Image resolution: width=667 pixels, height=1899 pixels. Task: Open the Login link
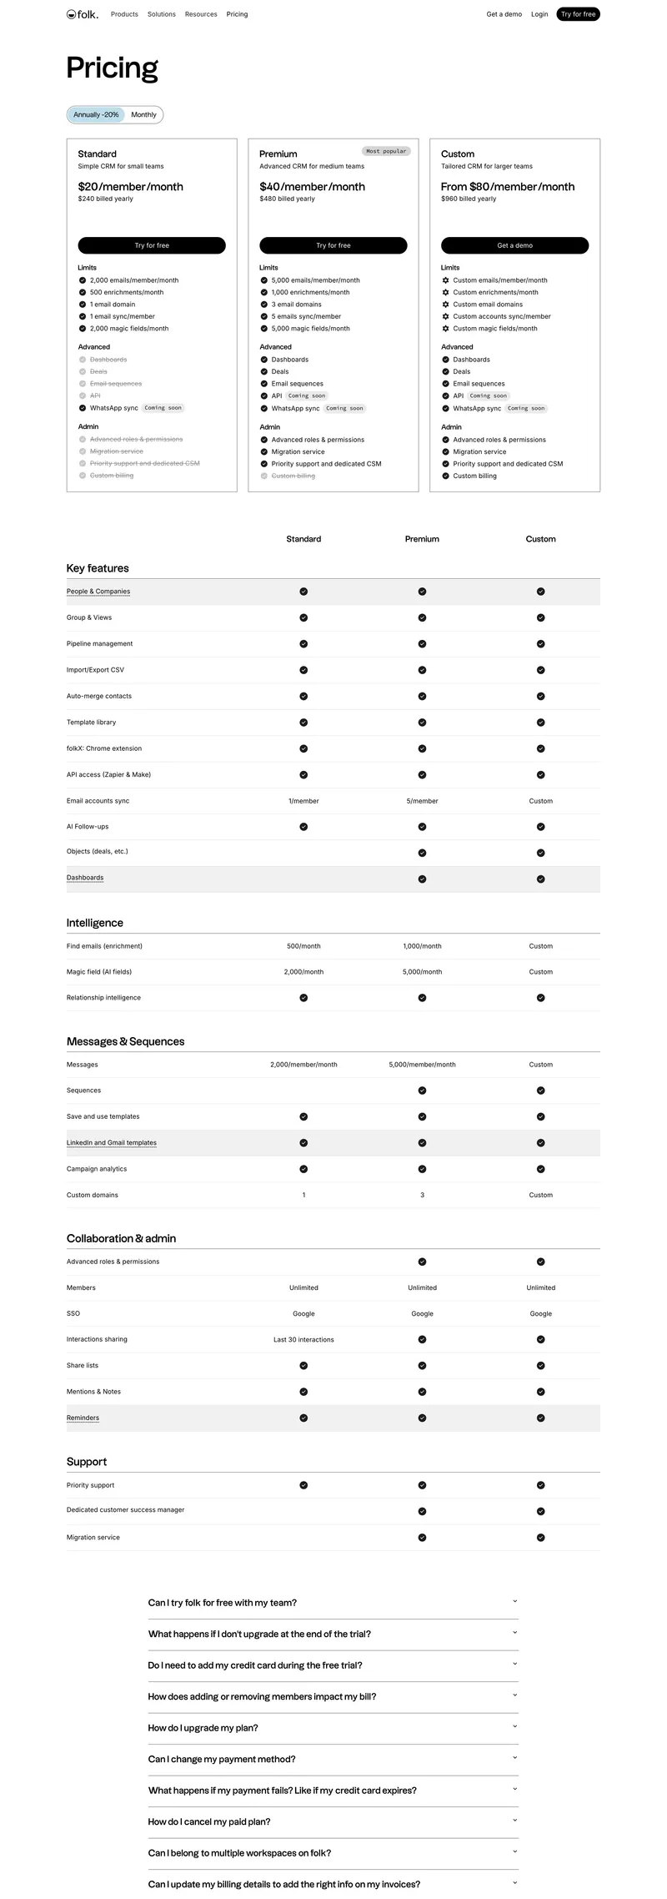(x=539, y=14)
